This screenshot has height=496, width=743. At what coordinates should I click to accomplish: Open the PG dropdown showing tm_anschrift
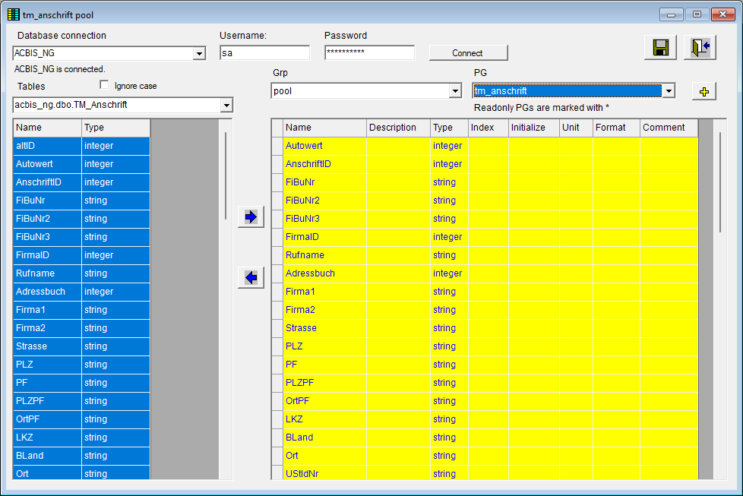click(x=669, y=90)
